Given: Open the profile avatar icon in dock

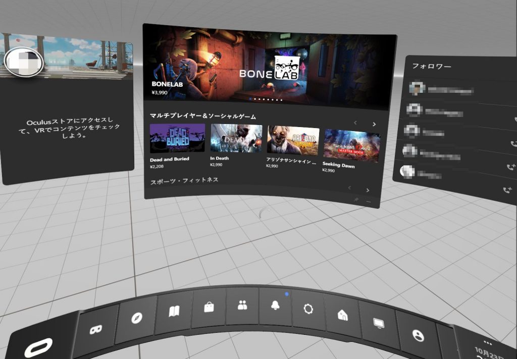Looking at the screenshot, I should coord(418,334).
